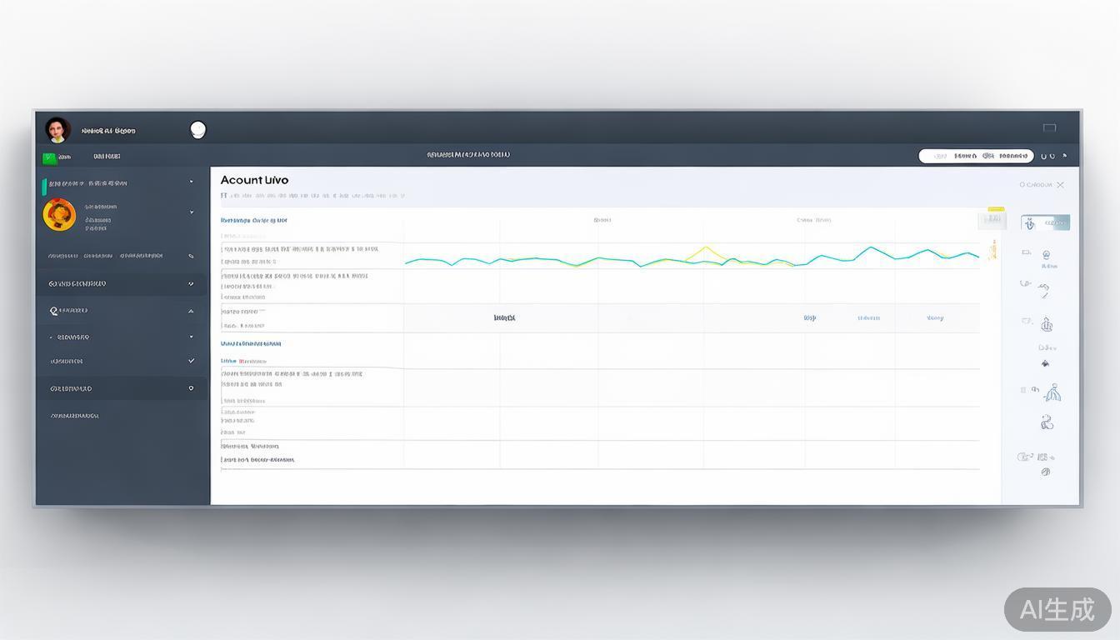Viewport: 1120px width, 640px height.
Task: Click the orange circular logo in sidebar
Action: click(x=59, y=215)
